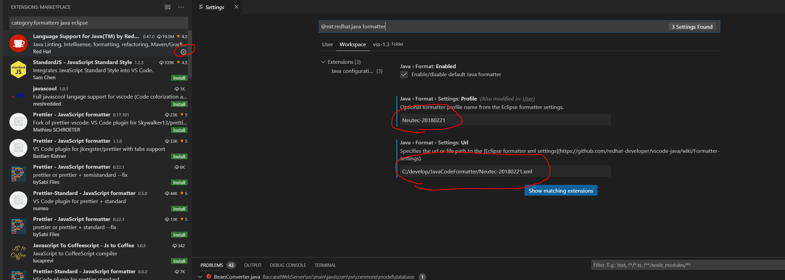Click the numso Prettier-Standard extension icon

[18, 200]
